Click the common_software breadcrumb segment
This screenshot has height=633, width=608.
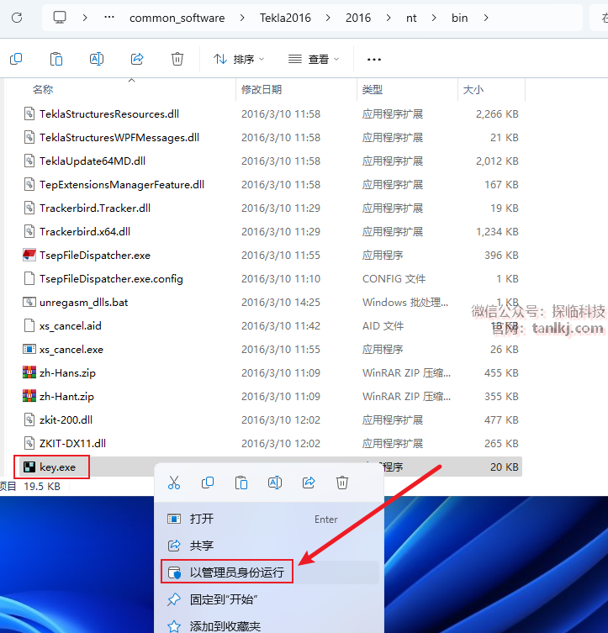[x=177, y=18]
